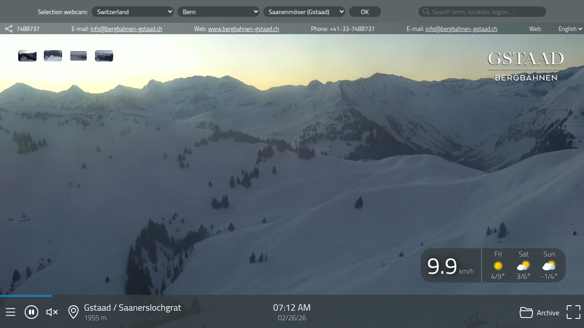This screenshot has width=584, height=328.
Task: Click the share icon
Action: click(x=9, y=29)
